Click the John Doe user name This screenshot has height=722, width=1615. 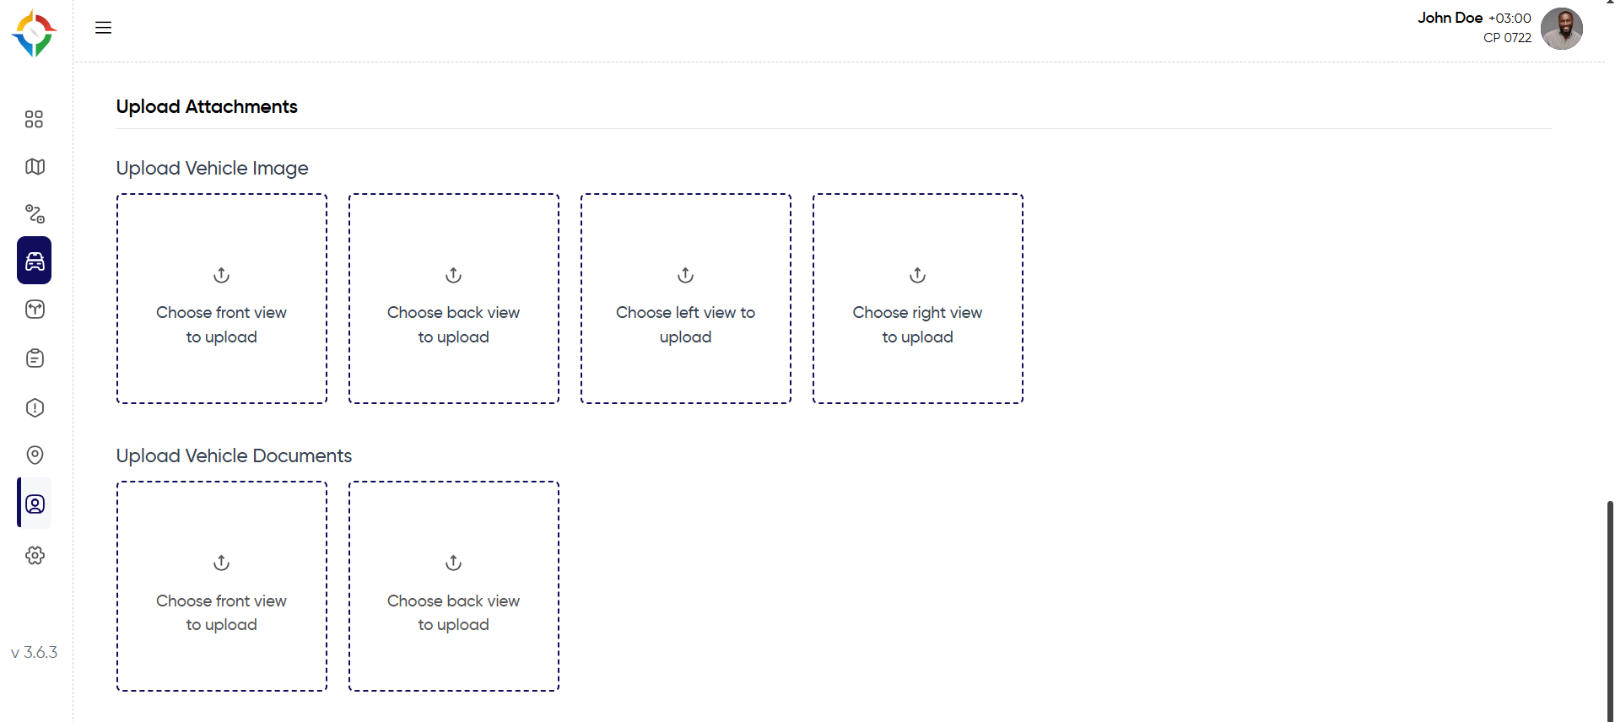coord(1450,18)
